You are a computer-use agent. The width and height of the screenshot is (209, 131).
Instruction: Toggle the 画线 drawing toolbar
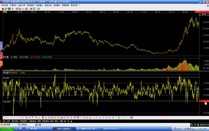[x=56, y=121]
